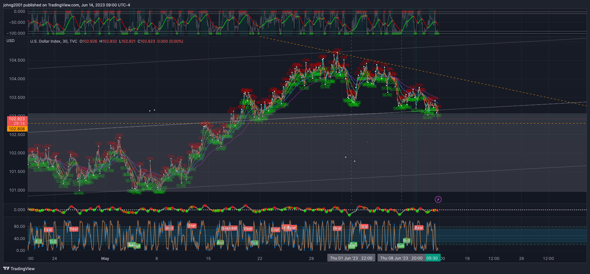Click the 0.000 (0.00%) change value
This screenshot has height=274, width=590.
[x=170, y=41]
